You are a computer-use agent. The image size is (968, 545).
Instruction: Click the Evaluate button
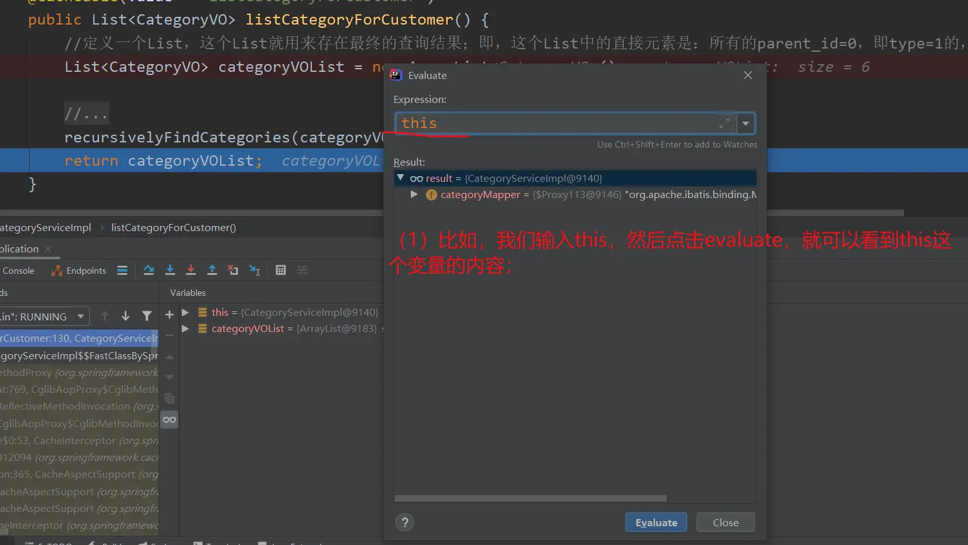(656, 522)
